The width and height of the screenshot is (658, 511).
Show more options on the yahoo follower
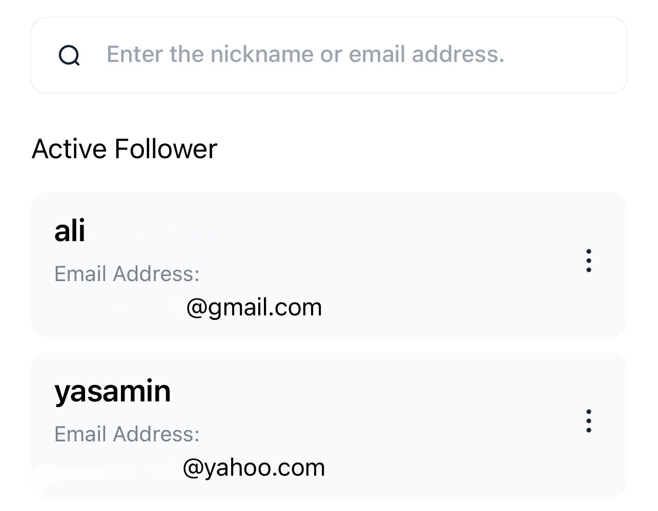pos(588,421)
